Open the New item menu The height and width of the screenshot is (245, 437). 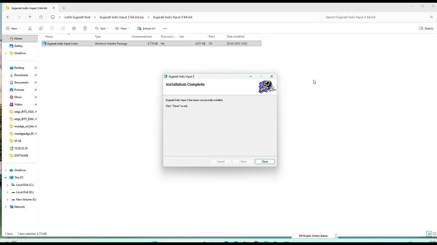coord(13,29)
